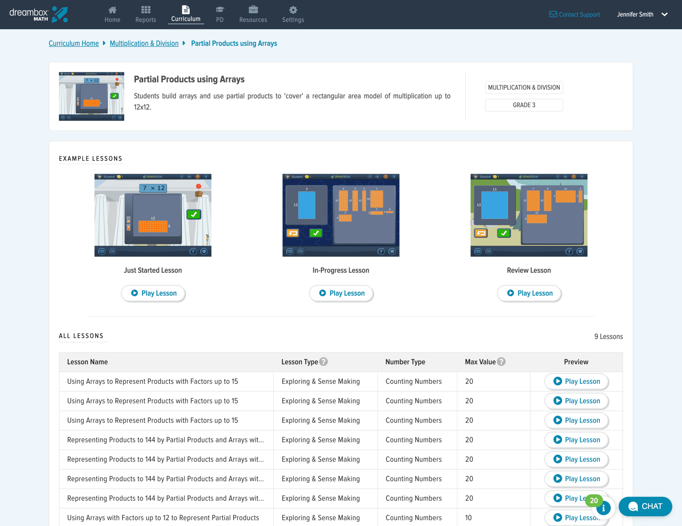Open the CHAT widget
The width and height of the screenshot is (682, 526).
tap(645, 506)
